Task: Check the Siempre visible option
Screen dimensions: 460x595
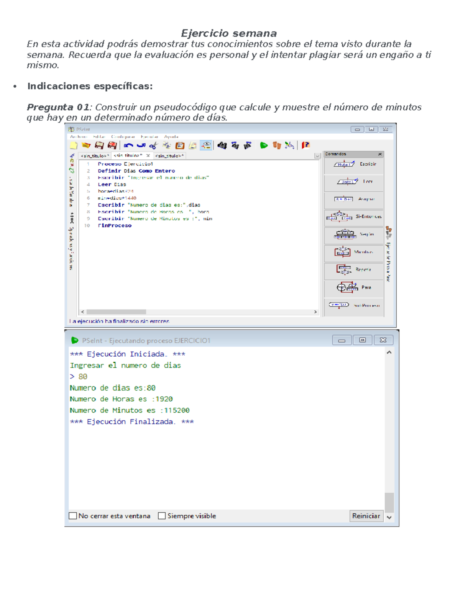Action: click(x=162, y=516)
